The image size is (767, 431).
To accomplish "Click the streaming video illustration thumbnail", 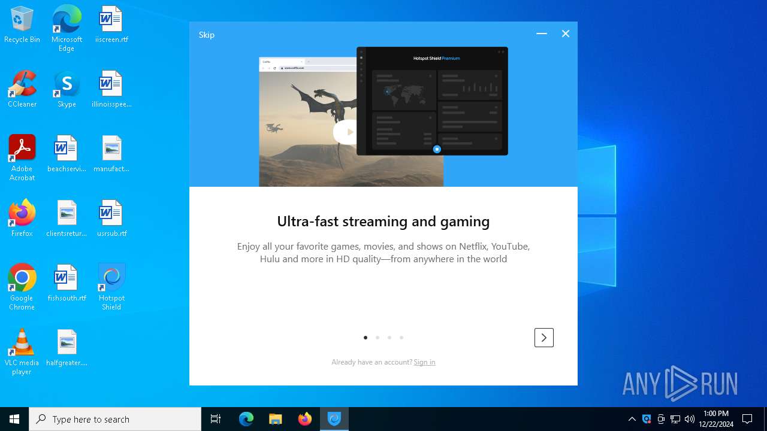I will pyautogui.click(x=308, y=122).
